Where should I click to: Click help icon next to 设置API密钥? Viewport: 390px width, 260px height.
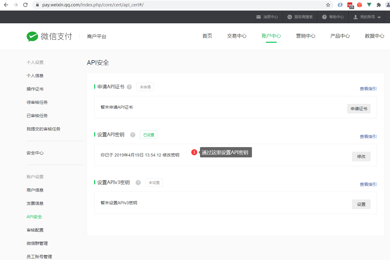point(133,135)
